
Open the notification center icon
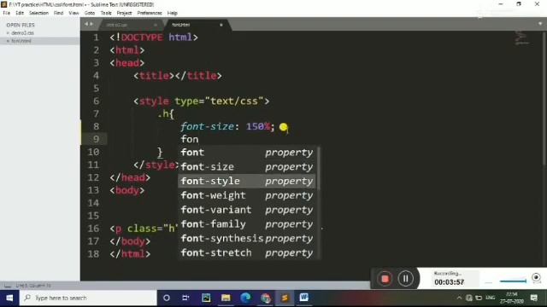coord(534,298)
